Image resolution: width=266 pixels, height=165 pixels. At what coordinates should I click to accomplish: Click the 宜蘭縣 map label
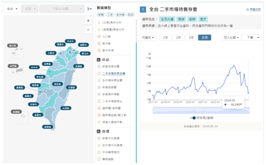point(79,66)
